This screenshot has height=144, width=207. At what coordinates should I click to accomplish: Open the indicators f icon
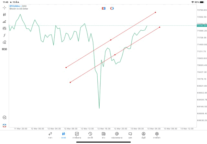click(x=4, y=35)
